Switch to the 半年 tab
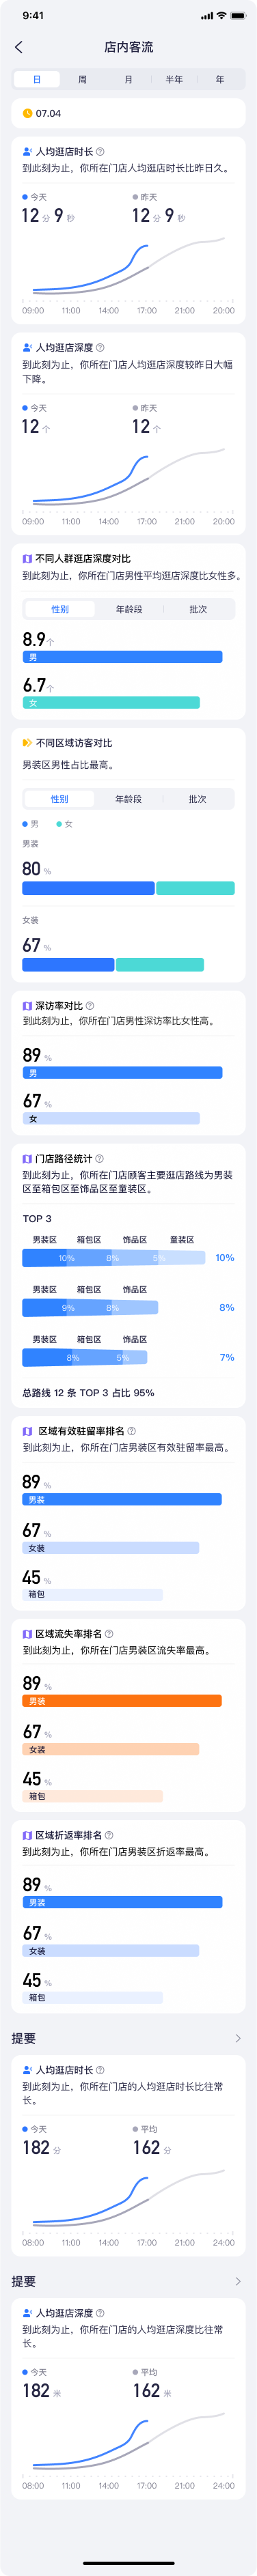 [x=174, y=79]
